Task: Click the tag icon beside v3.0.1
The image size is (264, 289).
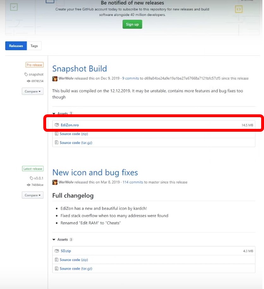Action: 32,178
